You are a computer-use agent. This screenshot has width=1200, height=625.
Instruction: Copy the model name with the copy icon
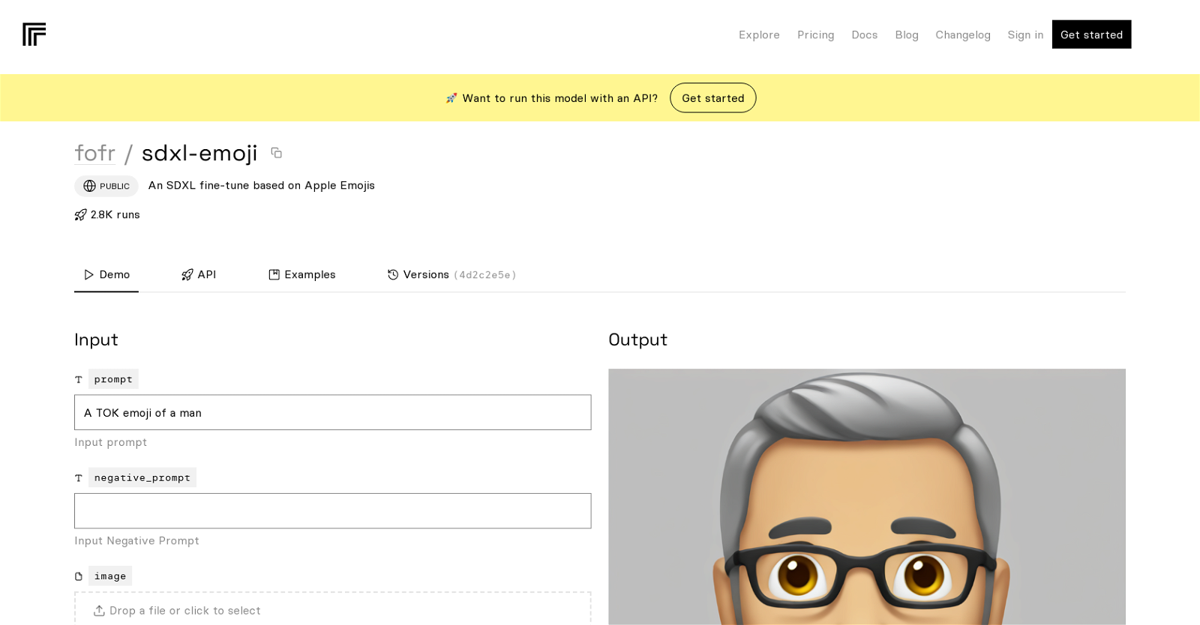[x=277, y=153]
